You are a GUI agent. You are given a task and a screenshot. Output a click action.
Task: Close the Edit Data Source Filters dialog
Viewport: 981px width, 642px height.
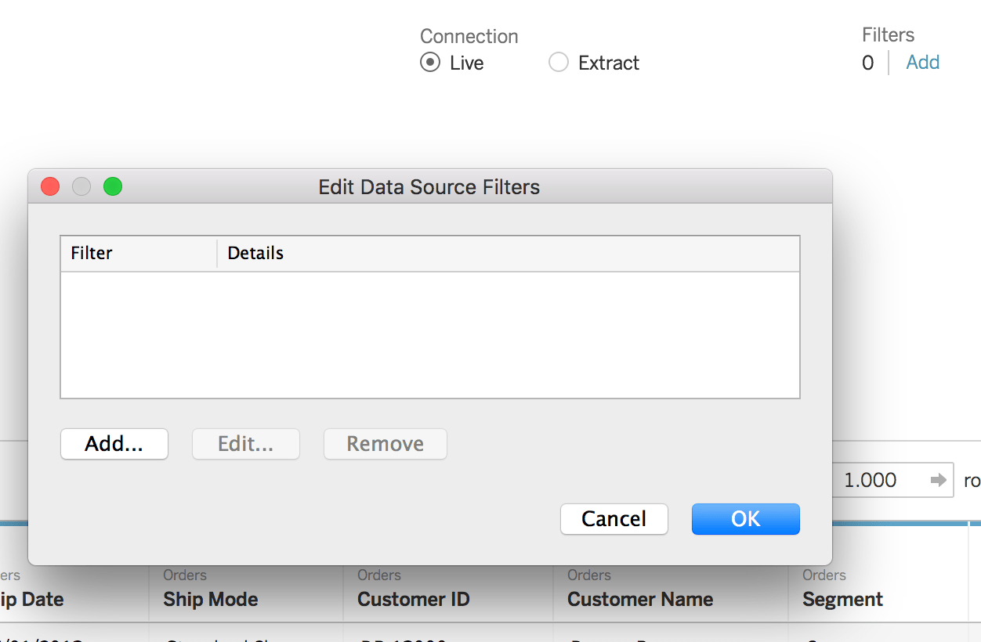[50, 186]
